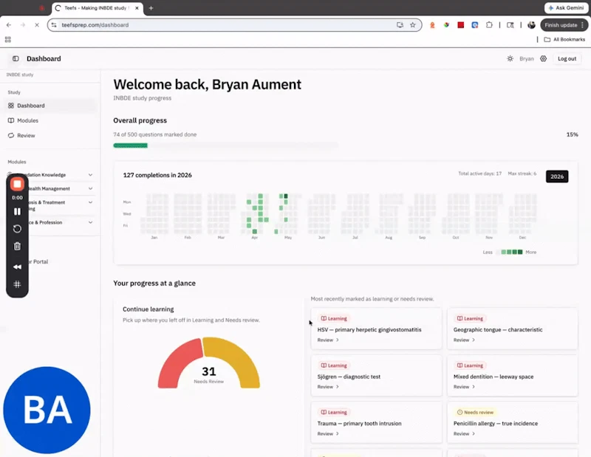Image resolution: width=591 pixels, height=457 pixels.
Task: Pause the screen recording
Action: 17,211
